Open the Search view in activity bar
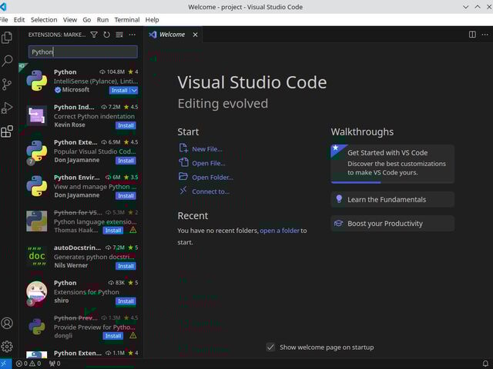 [x=7, y=61]
